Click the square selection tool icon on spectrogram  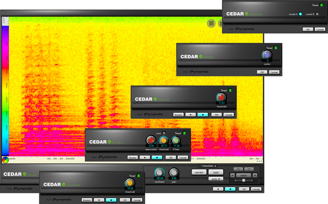pos(211,23)
